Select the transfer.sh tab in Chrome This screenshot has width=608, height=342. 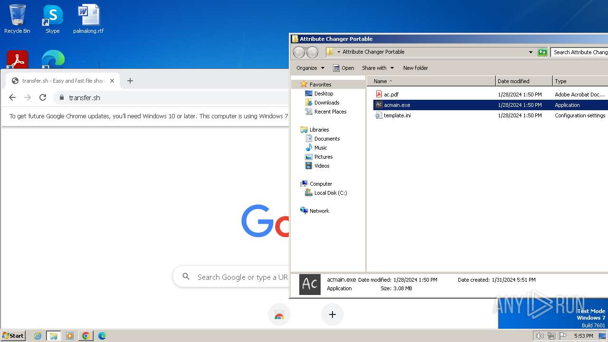tap(63, 81)
